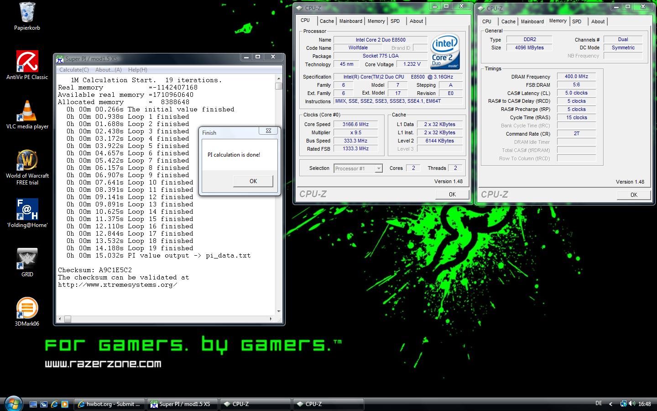
Task: Open the Windows Start orb
Action: click(13, 404)
